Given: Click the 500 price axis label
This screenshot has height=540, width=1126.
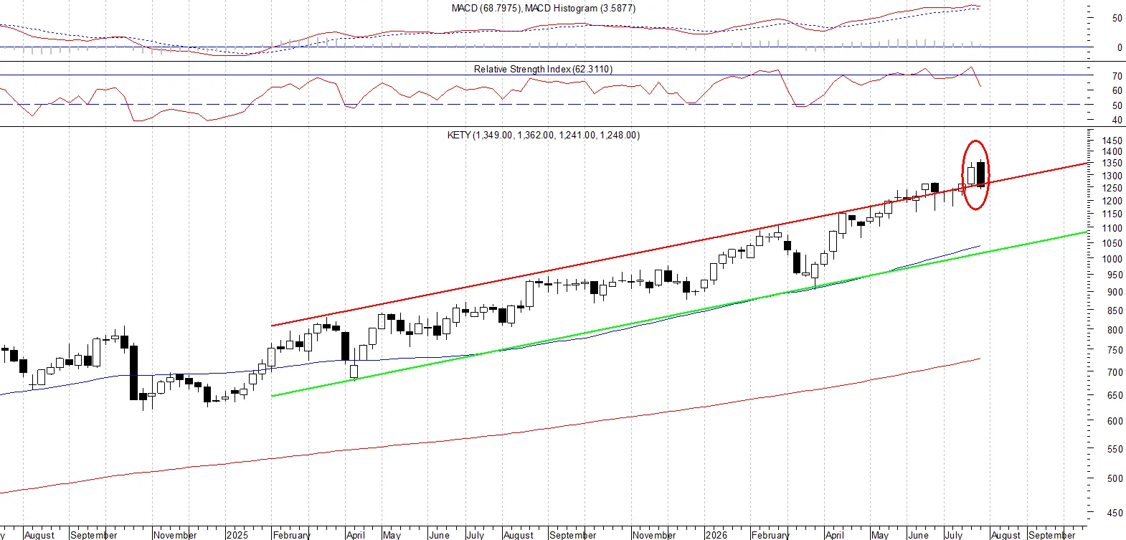Looking at the screenshot, I should 1115,479.
